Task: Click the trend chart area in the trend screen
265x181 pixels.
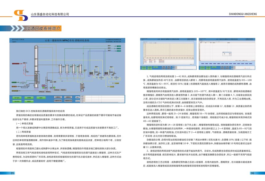Action: [x=170, y=50]
